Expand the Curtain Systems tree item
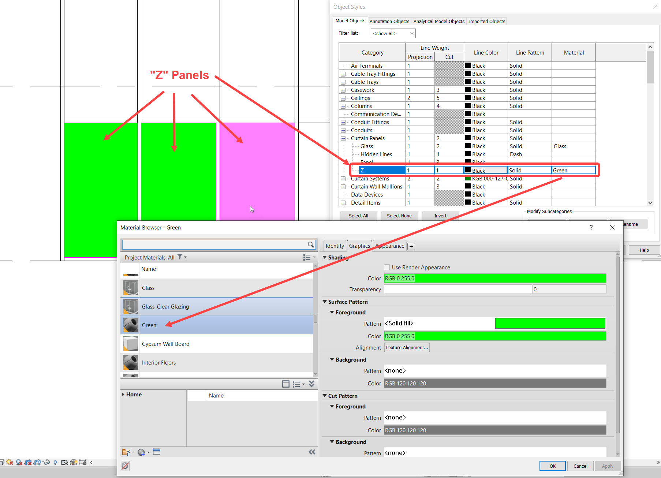Screen dimensions: 661x478 point(343,179)
